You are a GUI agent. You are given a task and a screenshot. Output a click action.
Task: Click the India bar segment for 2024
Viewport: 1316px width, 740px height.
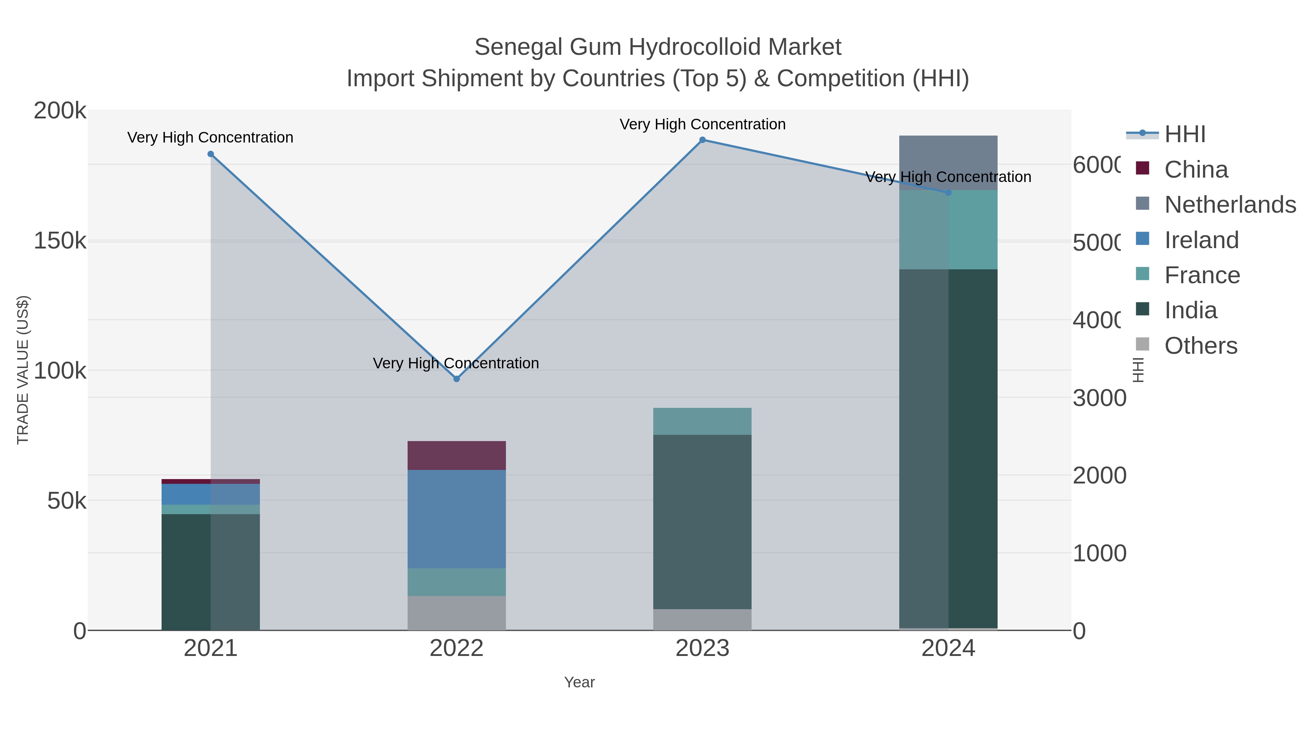tap(948, 449)
